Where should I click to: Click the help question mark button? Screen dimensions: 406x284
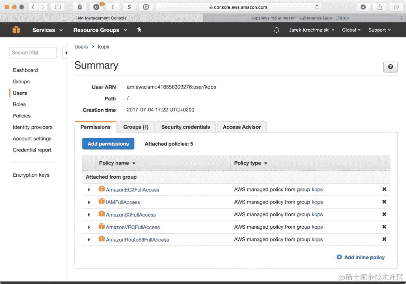pyautogui.click(x=391, y=67)
